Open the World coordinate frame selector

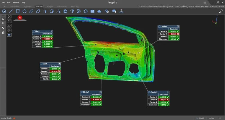tap(200, 118)
